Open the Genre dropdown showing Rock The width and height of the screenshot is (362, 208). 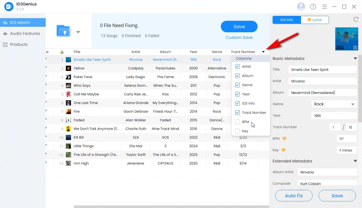point(334,104)
